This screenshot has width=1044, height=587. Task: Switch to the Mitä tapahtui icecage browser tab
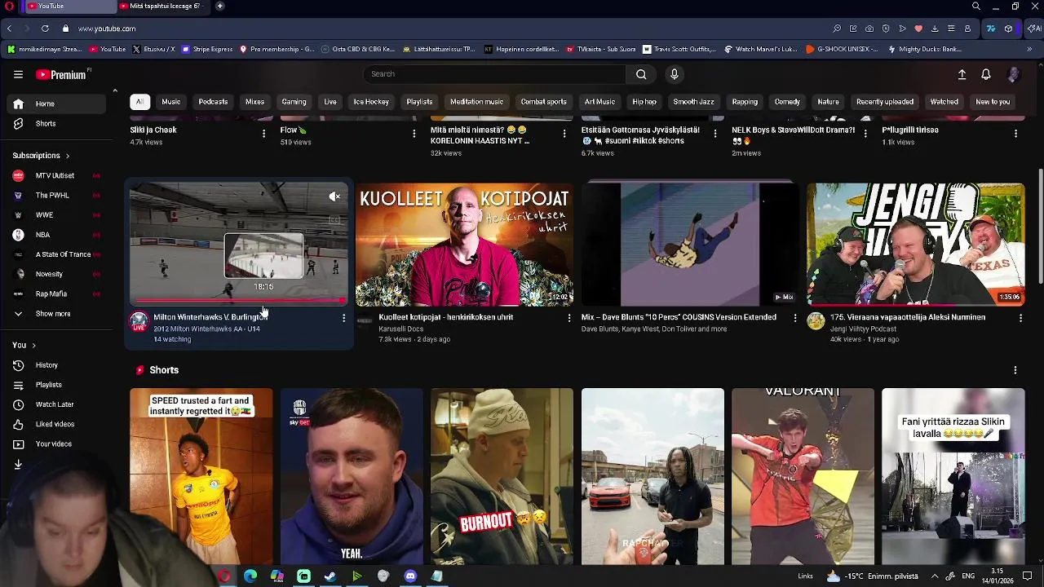pyautogui.click(x=165, y=6)
